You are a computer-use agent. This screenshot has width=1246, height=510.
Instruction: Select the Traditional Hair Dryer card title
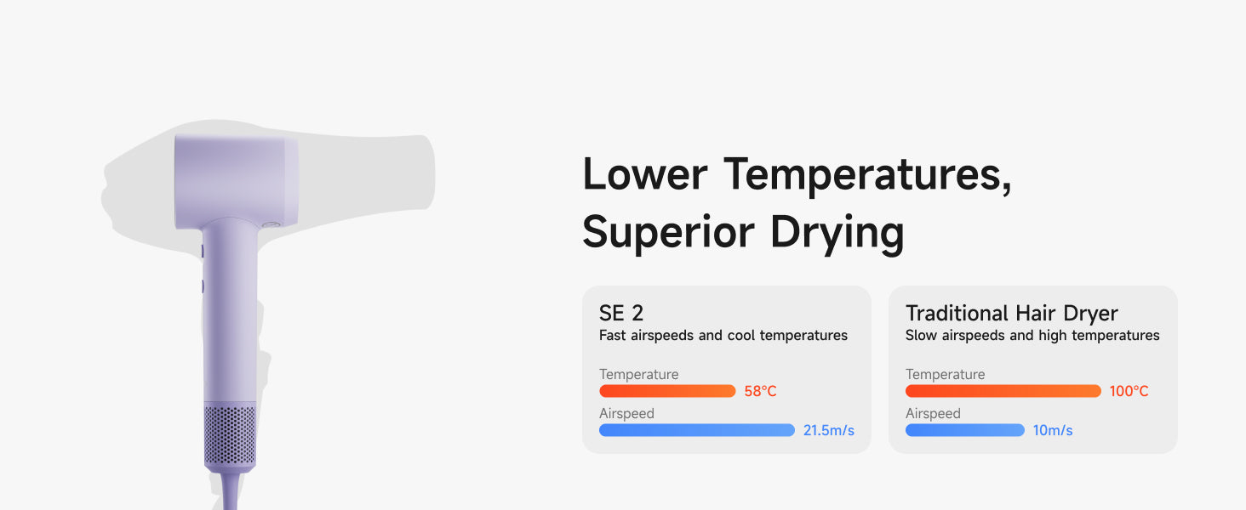click(1011, 313)
